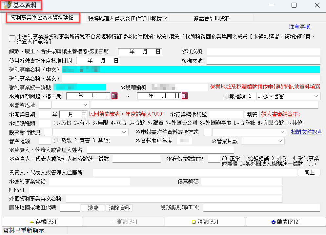The width and height of the screenshot is (326, 235).
Task: Click the 行業標準代號 field
Action: (x=226, y=114)
